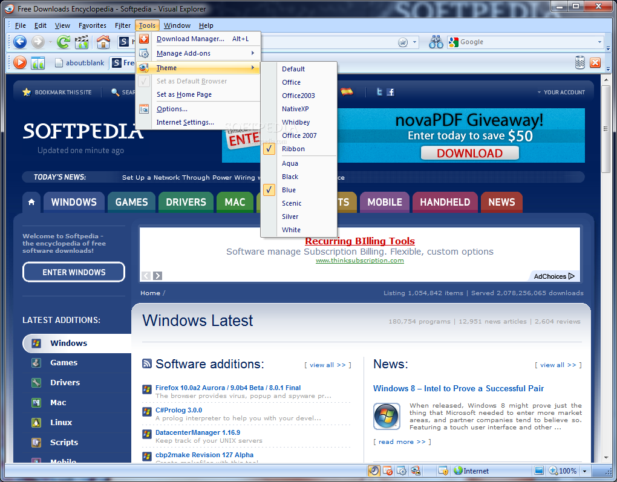617x482 pixels.
Task: Open the Forward button history dropdown
Action: [50, 42]
